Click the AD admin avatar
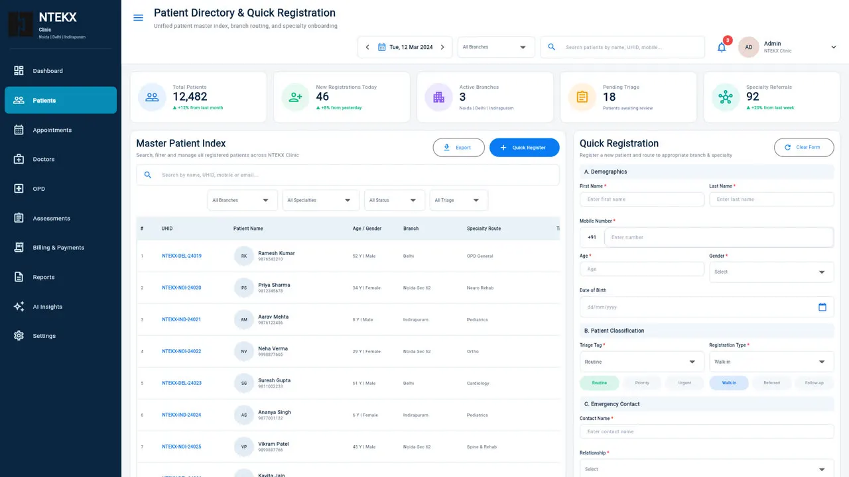849x477 pixels. click(748, 47)
